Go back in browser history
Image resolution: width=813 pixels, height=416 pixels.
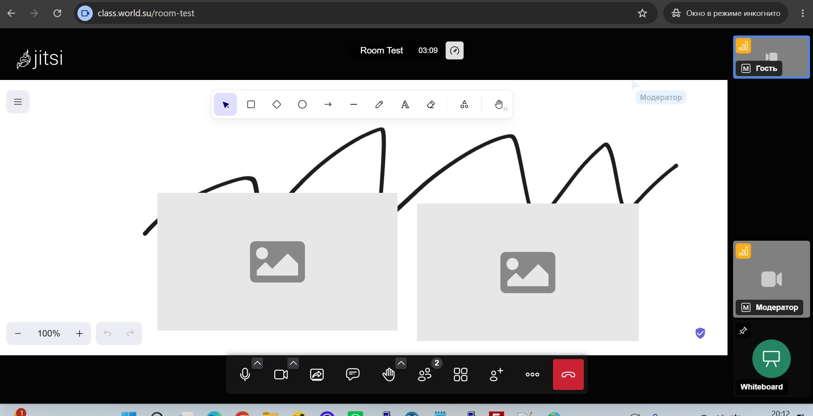coord(12,13)
